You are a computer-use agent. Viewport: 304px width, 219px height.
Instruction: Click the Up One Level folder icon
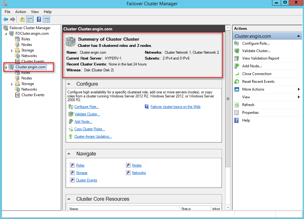(22, 19)
